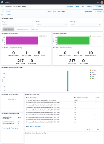104x144 pixels.
Task: Toggle LOW series in severity legend
Action: tap(92, 76)
